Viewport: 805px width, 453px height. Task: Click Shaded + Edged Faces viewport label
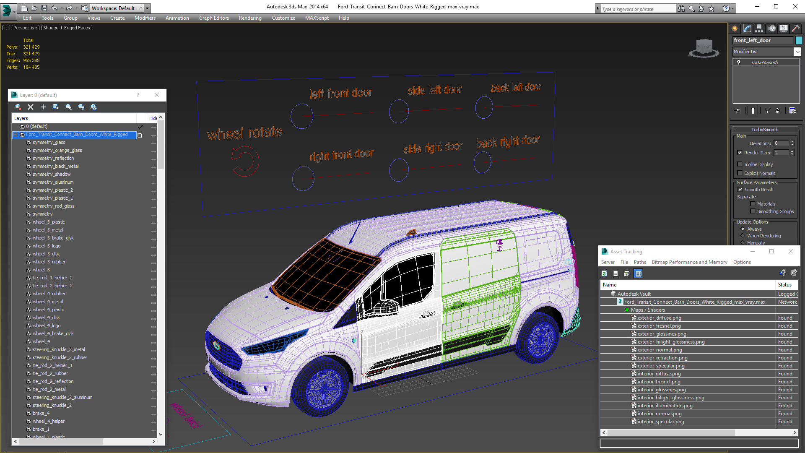67,28
